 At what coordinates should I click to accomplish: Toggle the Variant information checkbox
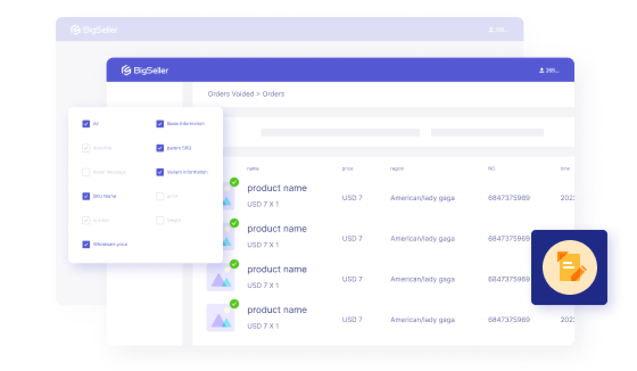click(160, 172)
